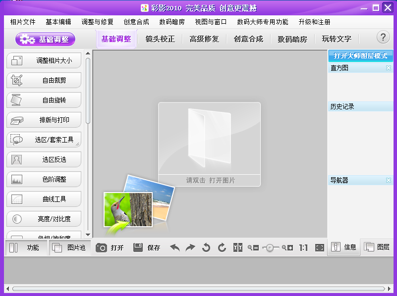
Task: Switch to the 图片池 panel tab
Action: 70,247
